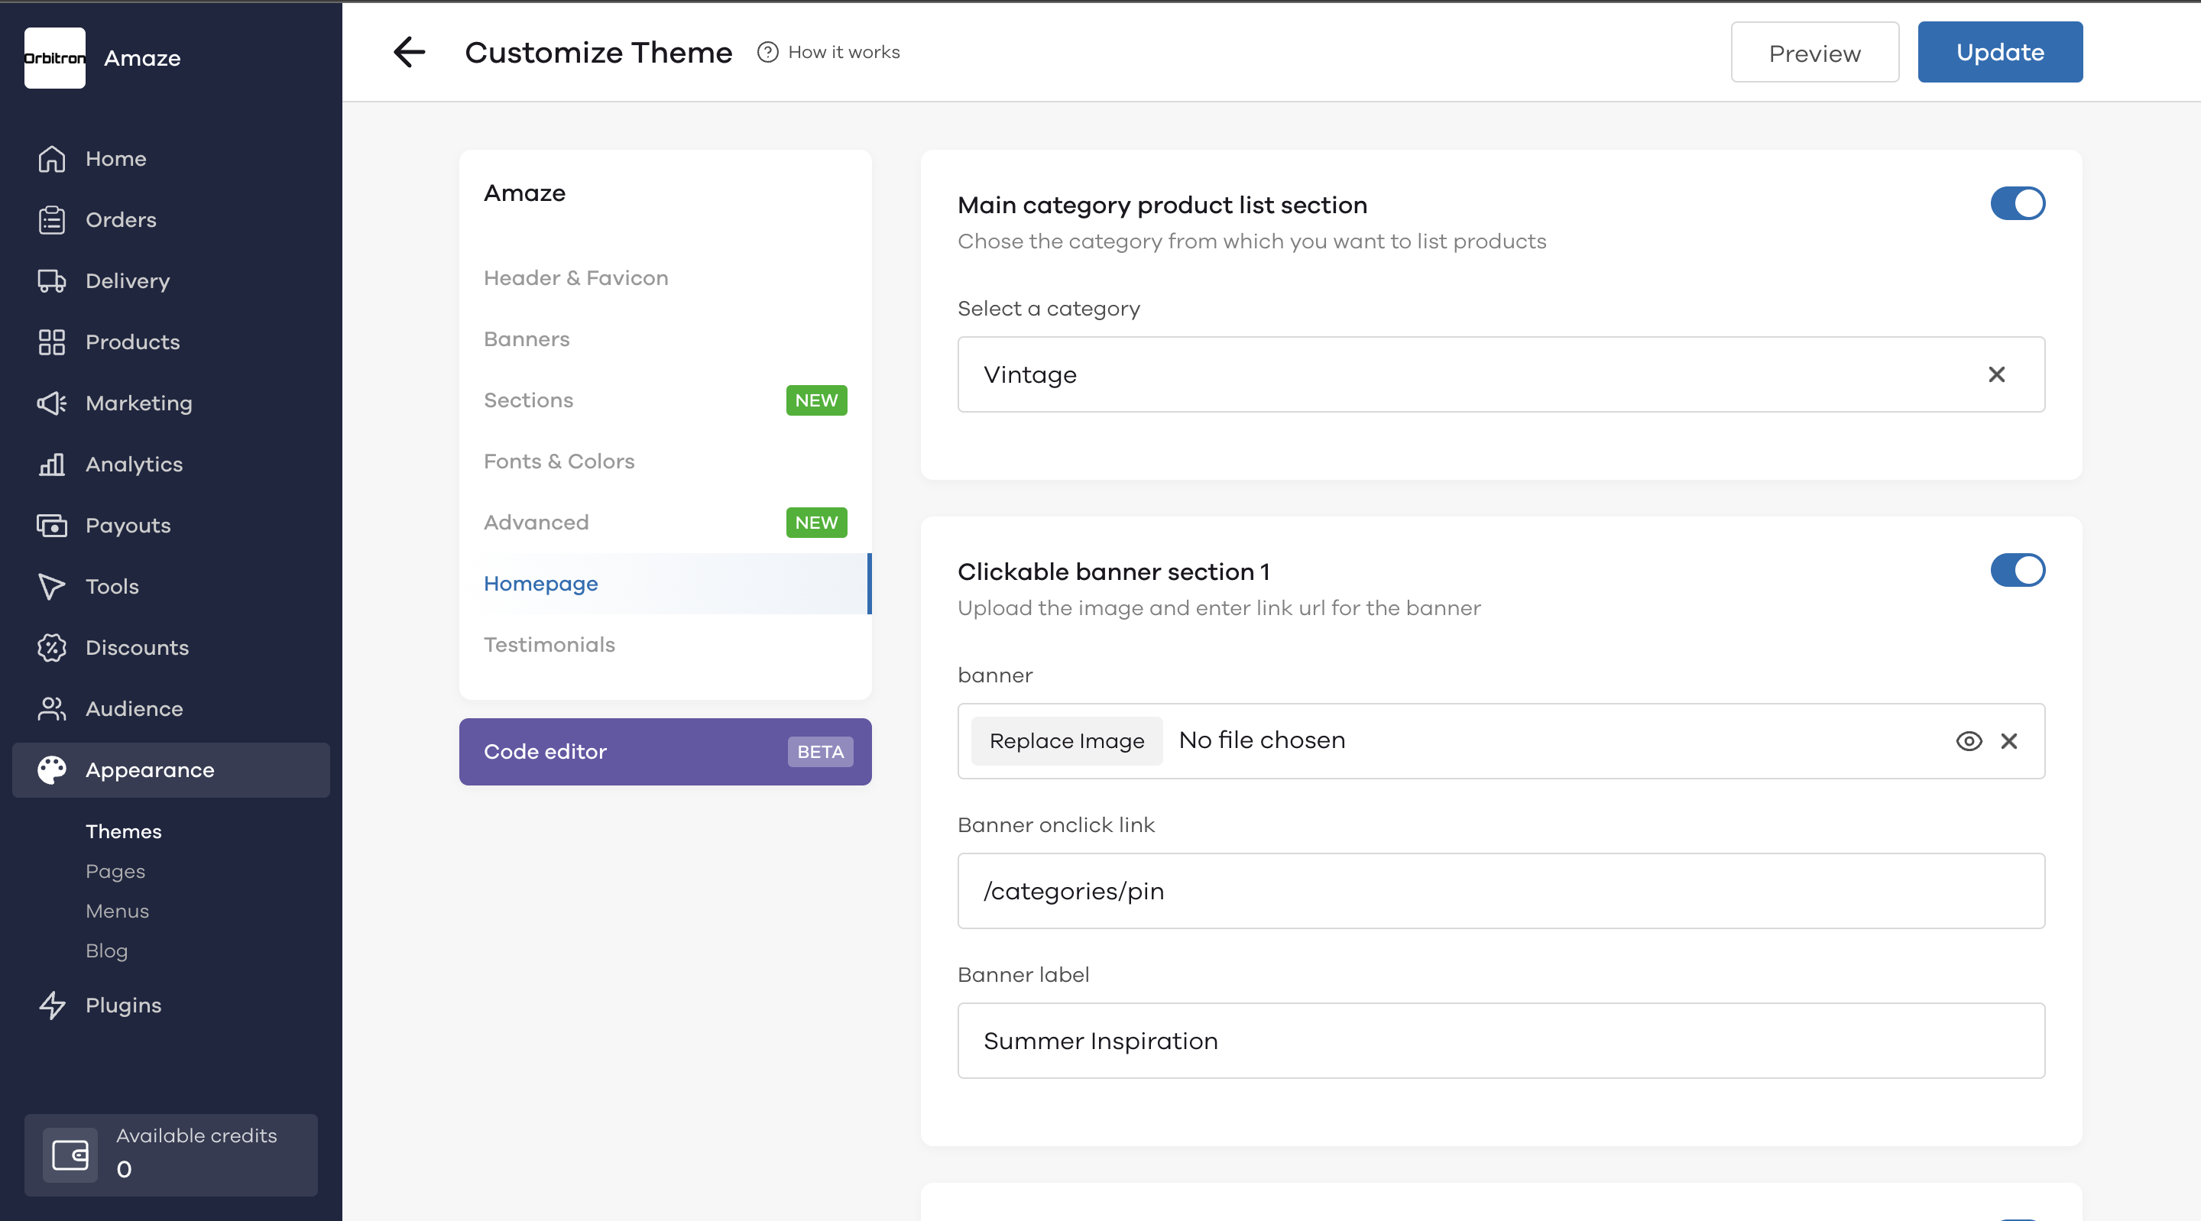Click the Plugins lightning bolt icon
Viewport: 2201px width, 1221px height.
tap(51, 1006)
